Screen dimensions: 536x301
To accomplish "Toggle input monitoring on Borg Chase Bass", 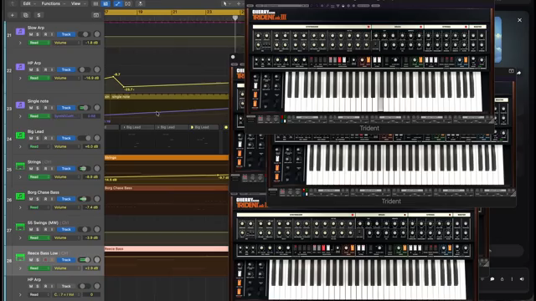I will pos(52,199).
